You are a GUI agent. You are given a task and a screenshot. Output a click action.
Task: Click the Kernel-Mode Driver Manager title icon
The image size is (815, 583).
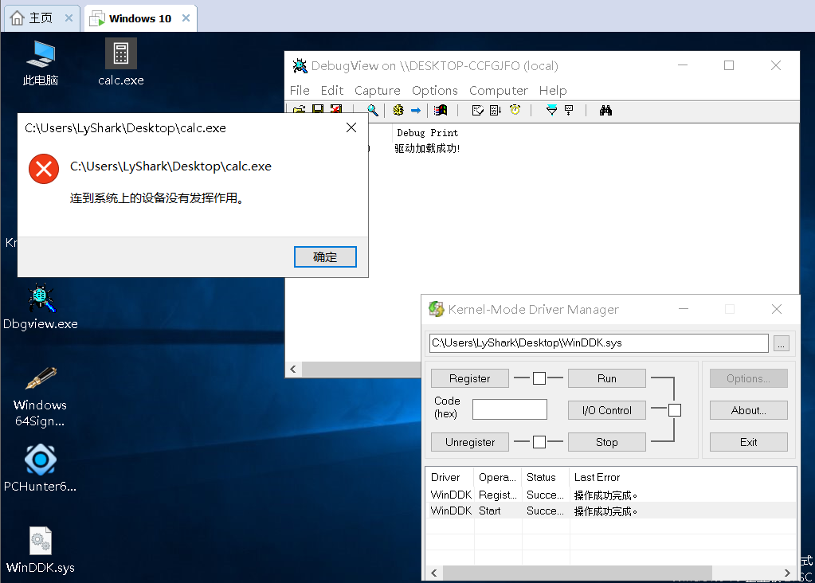(436, 309)
